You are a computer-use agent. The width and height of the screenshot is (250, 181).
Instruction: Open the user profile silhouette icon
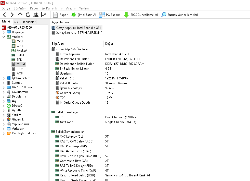point(36,15)
